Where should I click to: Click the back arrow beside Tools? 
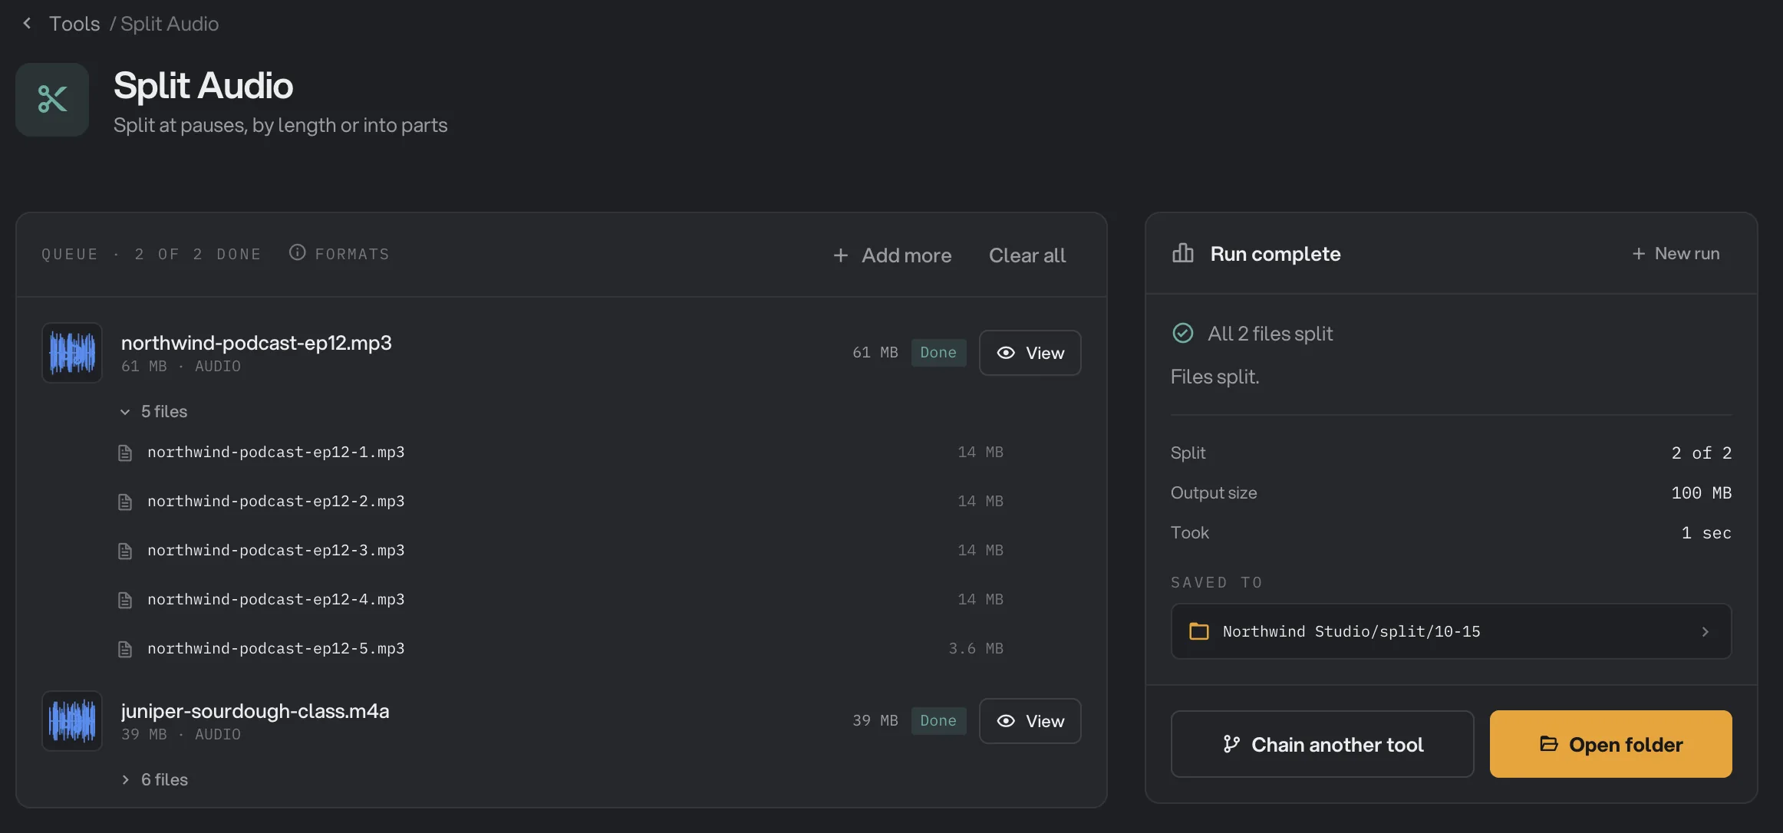[28, 24]
